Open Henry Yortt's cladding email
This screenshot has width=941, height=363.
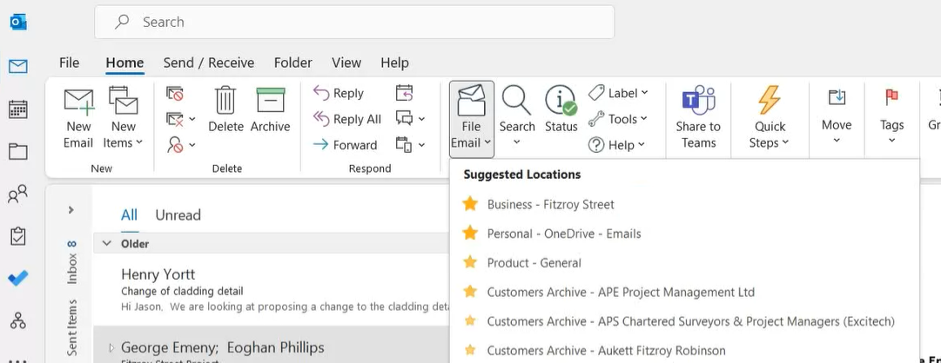click(x=272, y=291)
